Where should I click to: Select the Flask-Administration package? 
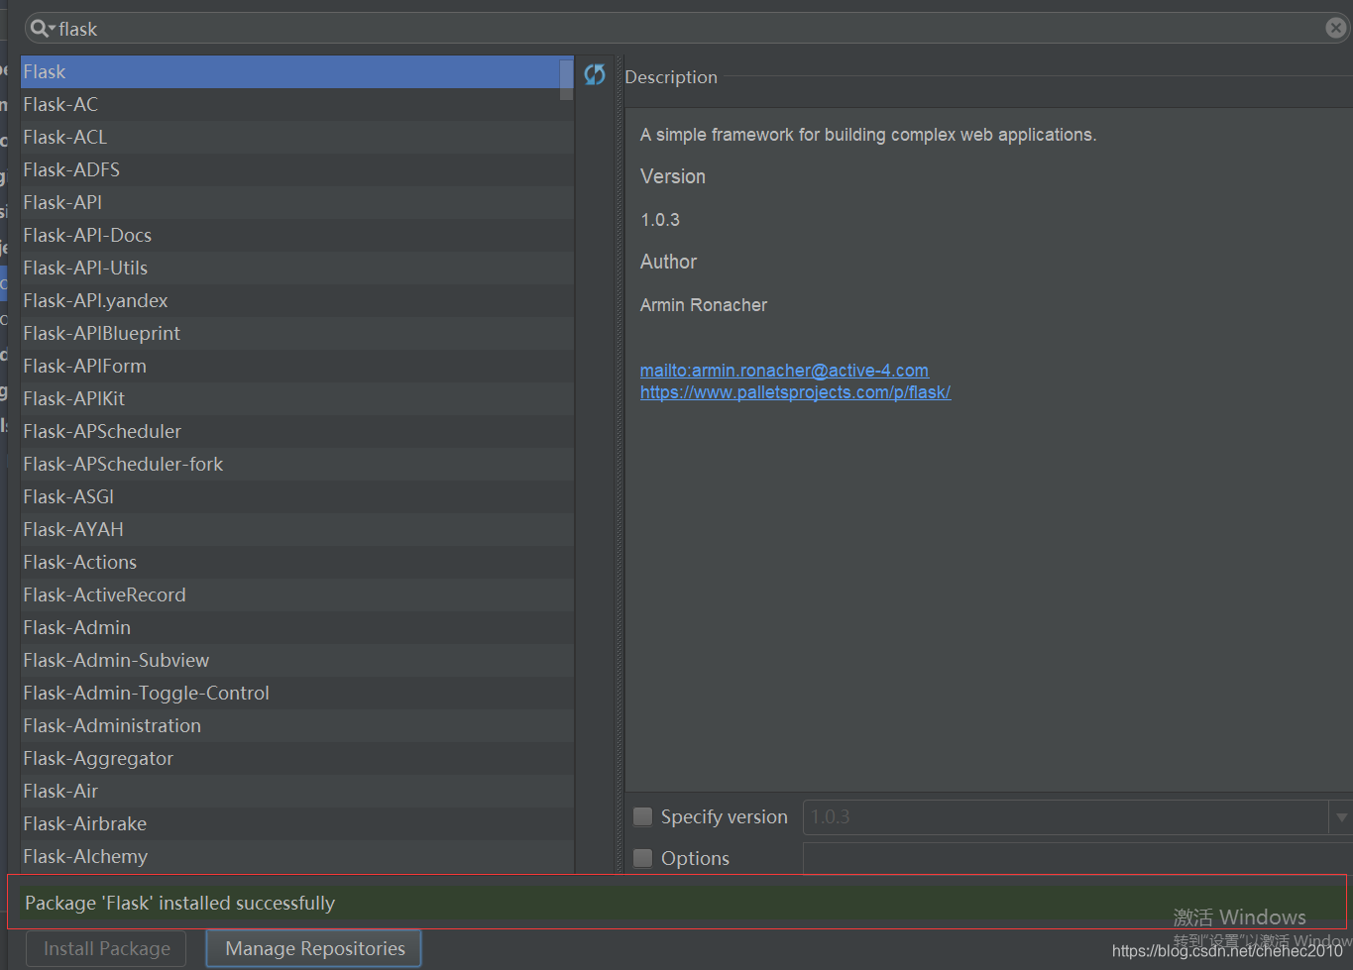coord(296,725)
